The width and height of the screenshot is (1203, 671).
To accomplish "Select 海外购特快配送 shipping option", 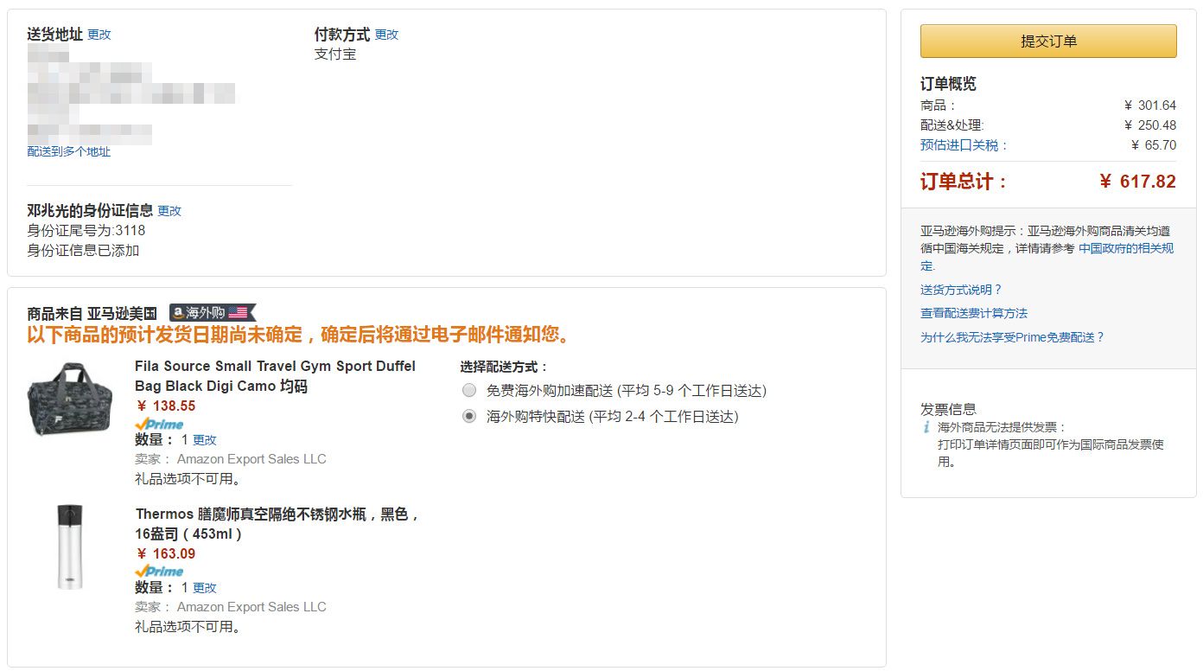I will coord(468,416).
